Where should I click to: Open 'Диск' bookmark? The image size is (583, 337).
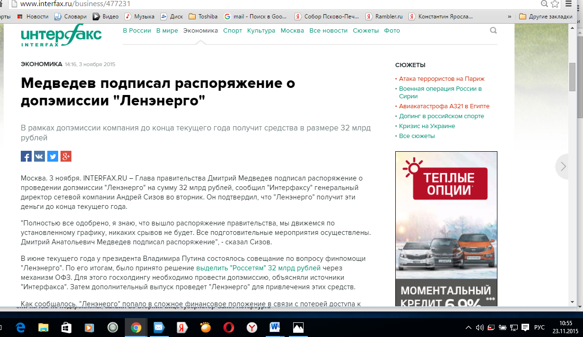tap(172, 17)
